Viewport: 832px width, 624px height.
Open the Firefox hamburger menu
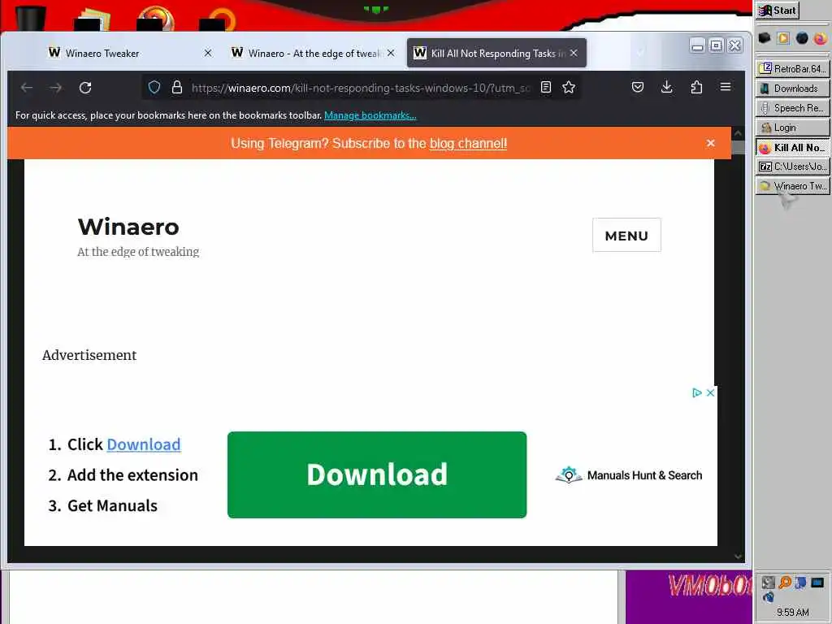pos(726,87)
